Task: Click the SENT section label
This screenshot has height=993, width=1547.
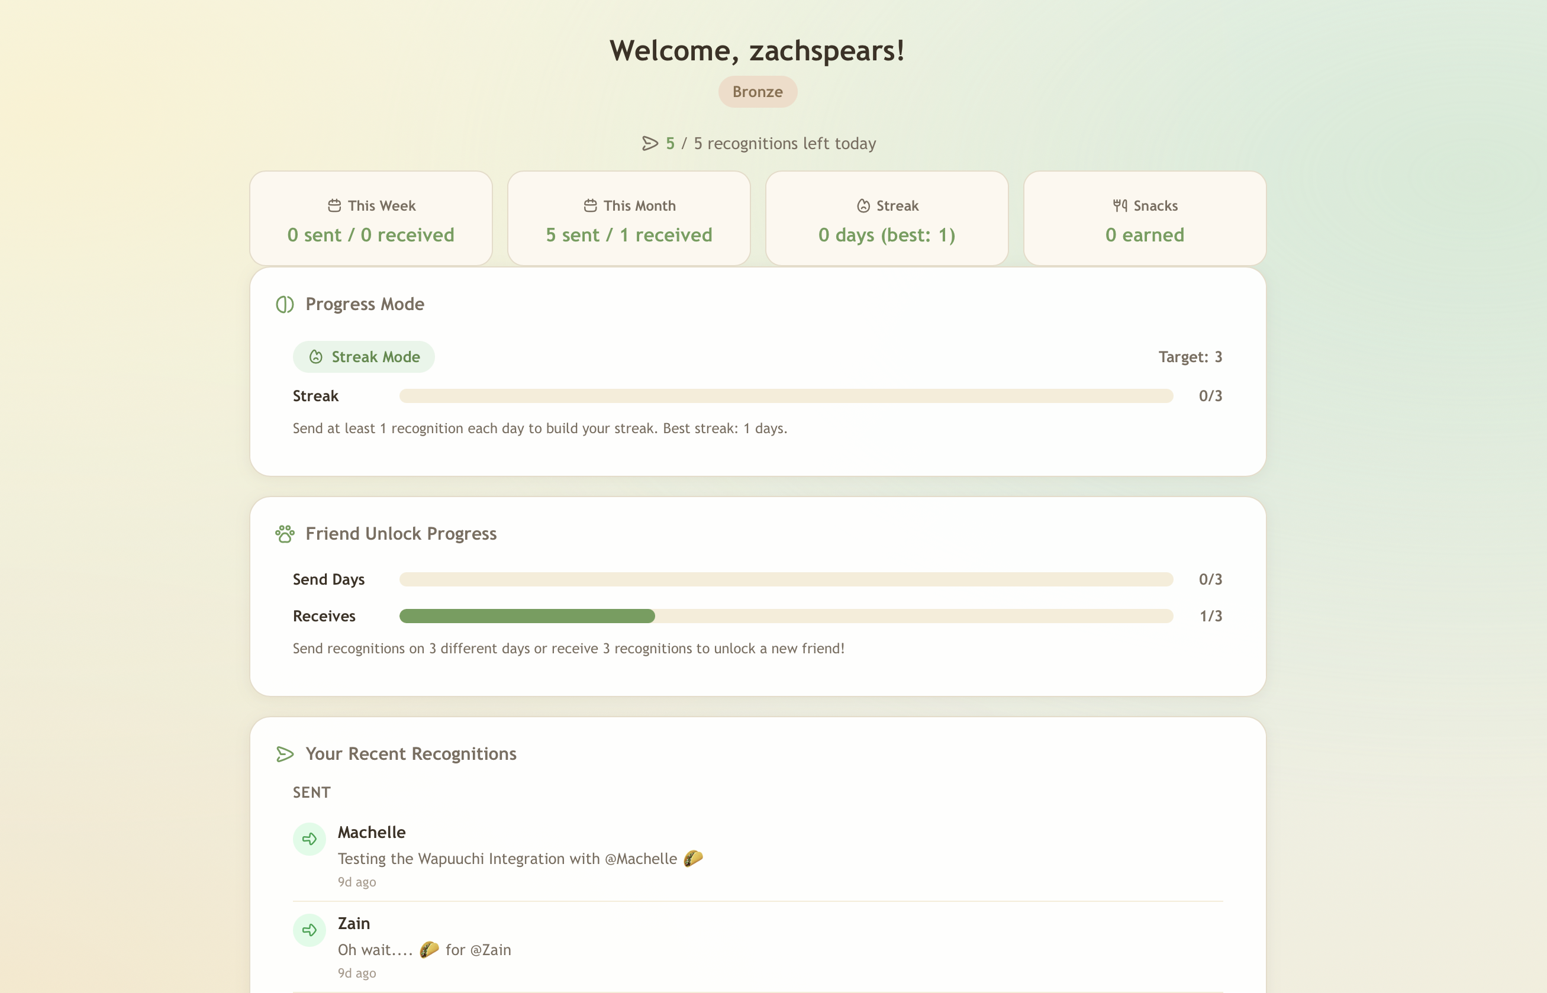Action: (x=311, y=792)
